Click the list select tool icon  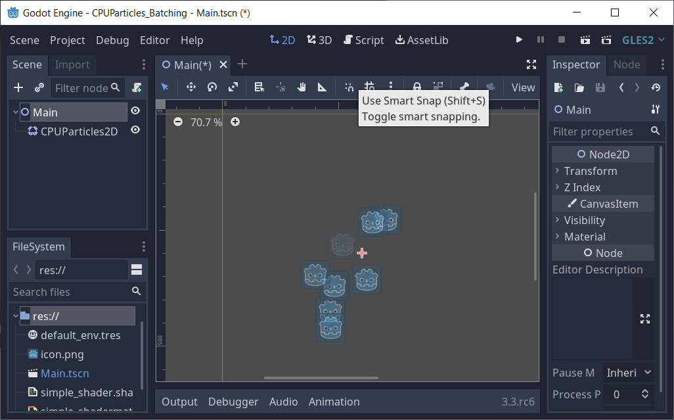(259, 87)
